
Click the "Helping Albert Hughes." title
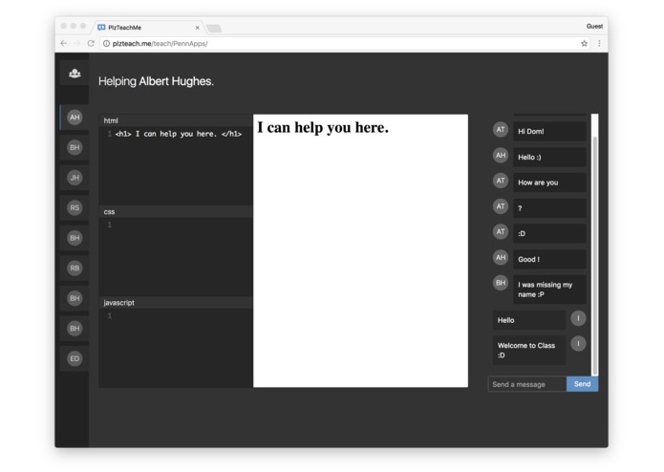pyautogui.click(x=156, y=81)
